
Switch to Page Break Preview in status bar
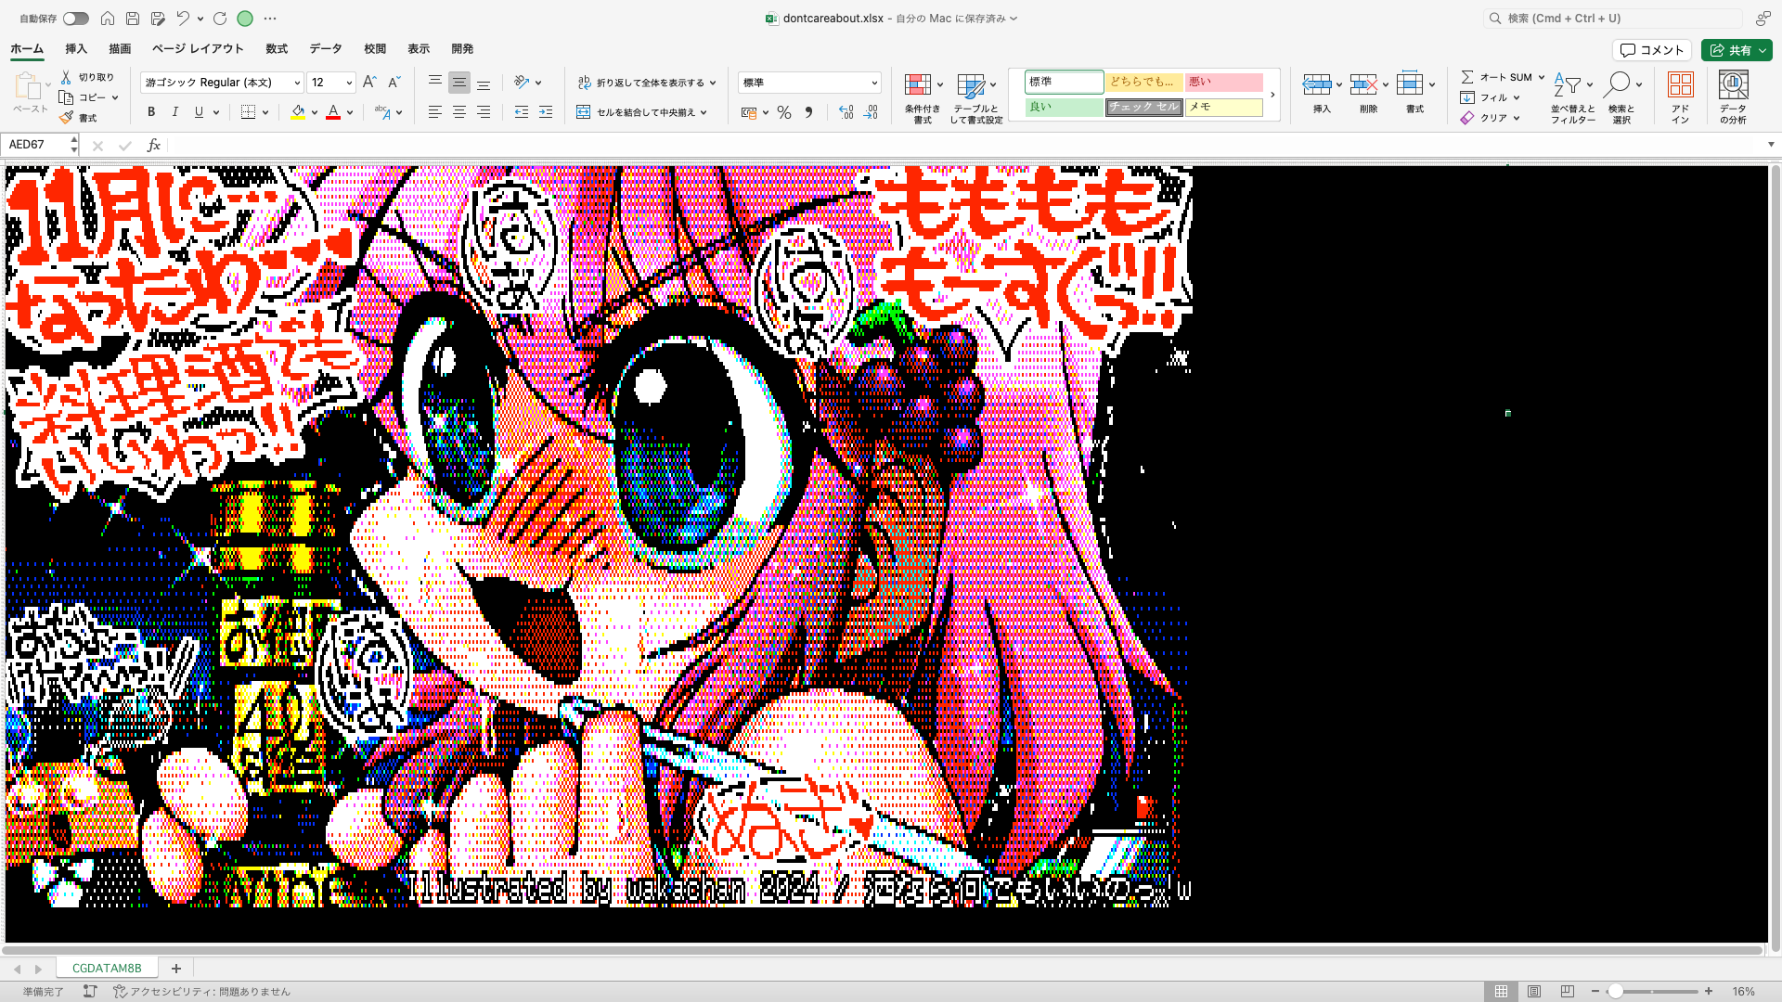[1568, 992]
